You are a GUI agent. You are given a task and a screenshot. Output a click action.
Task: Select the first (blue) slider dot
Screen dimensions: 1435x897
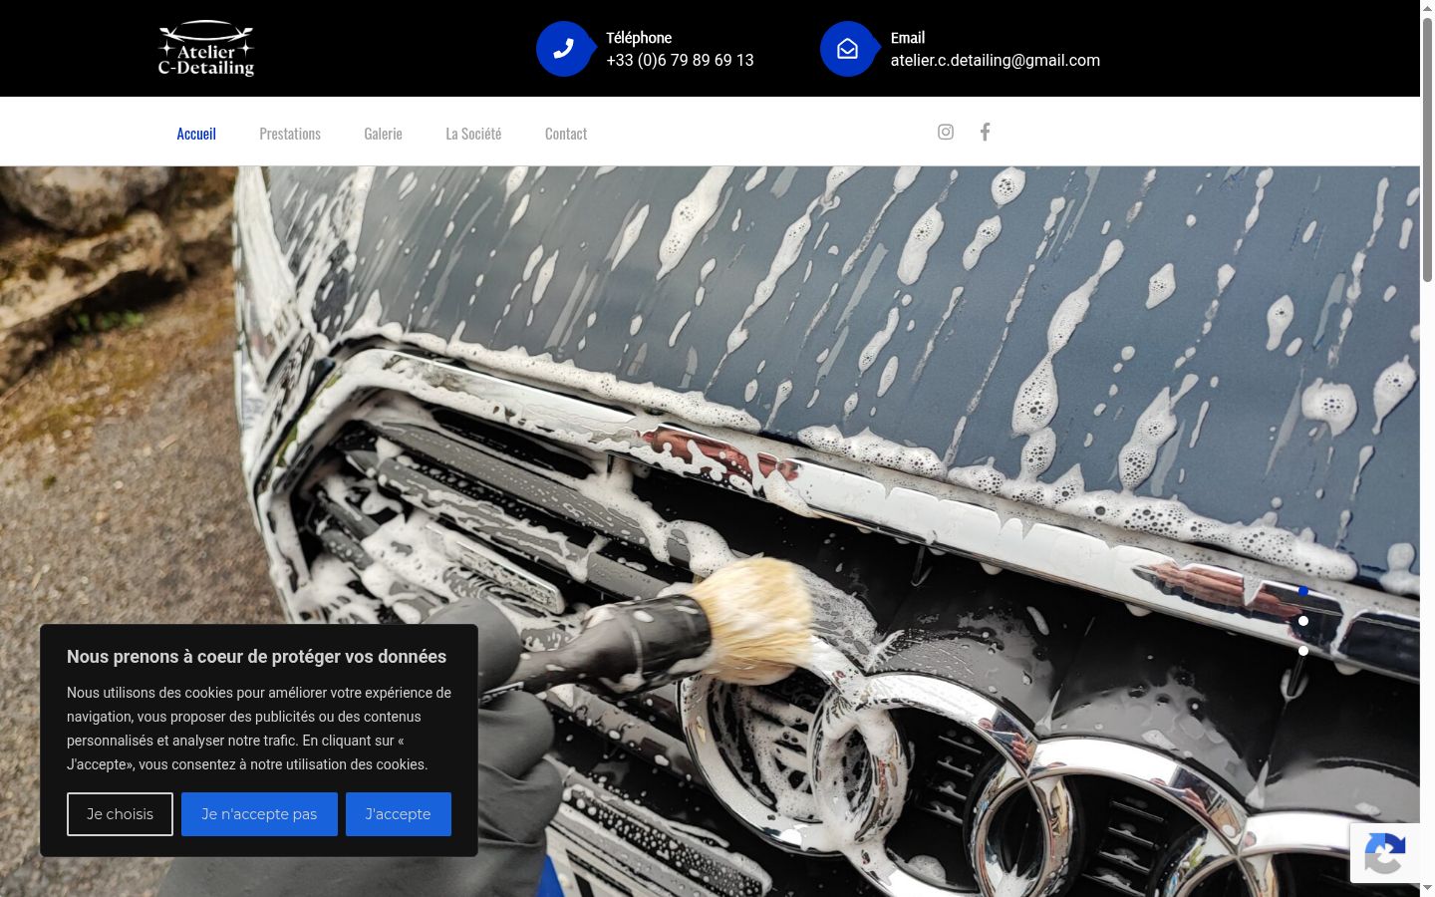1302,591
